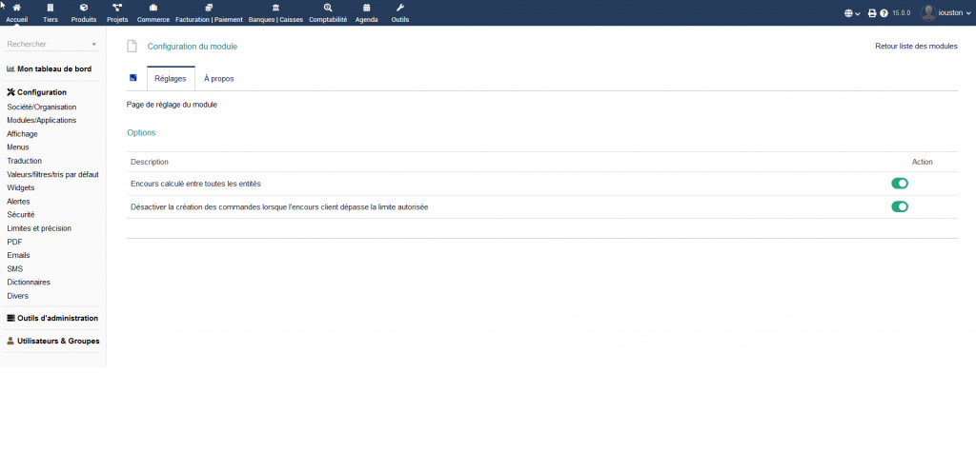
Task: Open the Sécurité settings link
Action: pos(21,214)
